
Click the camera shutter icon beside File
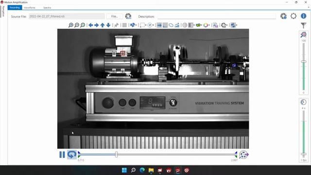point(128,16)
